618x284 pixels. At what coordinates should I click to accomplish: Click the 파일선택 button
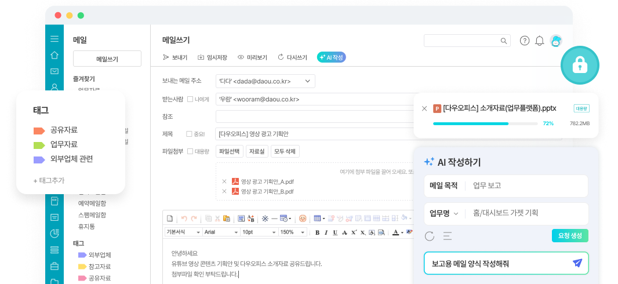point(230,151)
